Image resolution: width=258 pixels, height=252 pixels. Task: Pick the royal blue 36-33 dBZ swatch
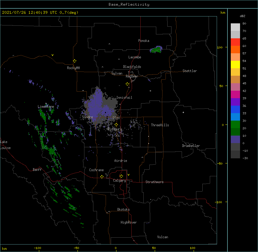pyautogui.click(x=235, y=109)
